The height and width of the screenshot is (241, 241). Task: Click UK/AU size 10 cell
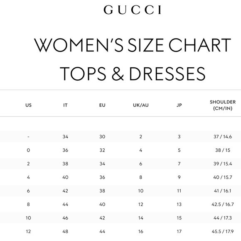[x=141, y=191]
